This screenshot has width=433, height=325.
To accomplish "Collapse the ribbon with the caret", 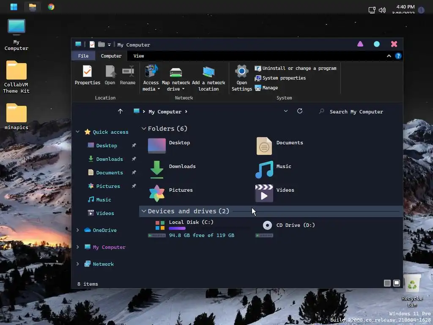I will click(x=389, y=56).
